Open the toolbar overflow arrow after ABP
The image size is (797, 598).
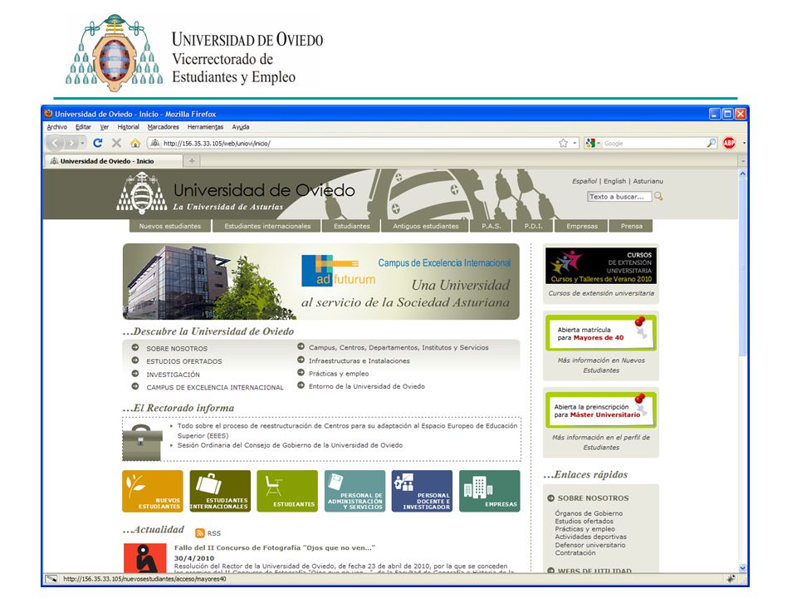(x=744, y=144)
